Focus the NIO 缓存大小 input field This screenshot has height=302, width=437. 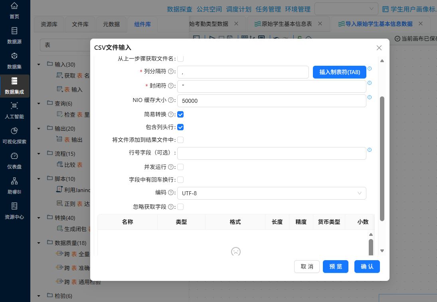pyautogui.click(x=272, y=101)
